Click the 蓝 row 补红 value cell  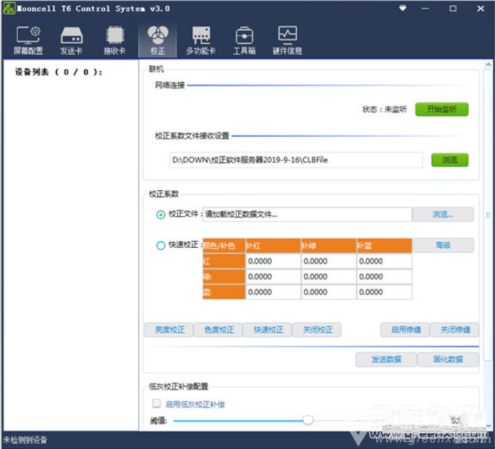[x=273, y=292]
